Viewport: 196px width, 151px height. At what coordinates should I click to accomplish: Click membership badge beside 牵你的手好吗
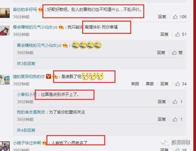pos(40,9)
